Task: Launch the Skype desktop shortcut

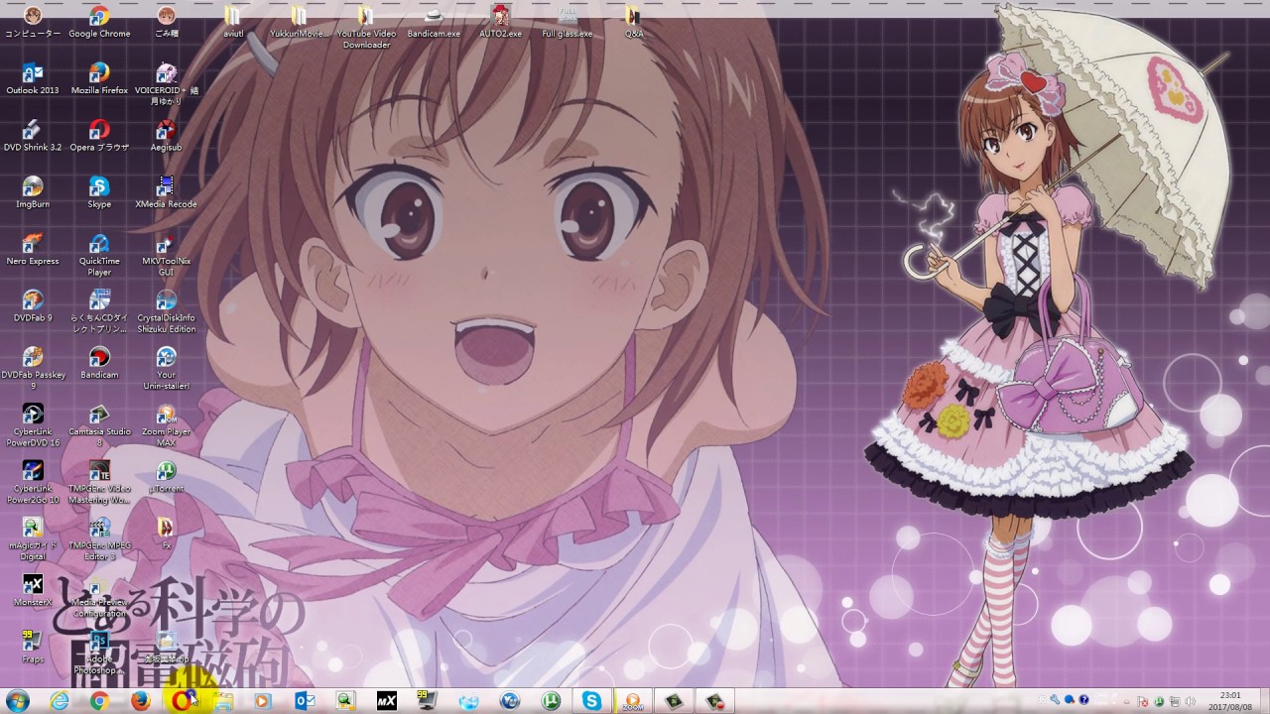Action: (x=99, y=192)
